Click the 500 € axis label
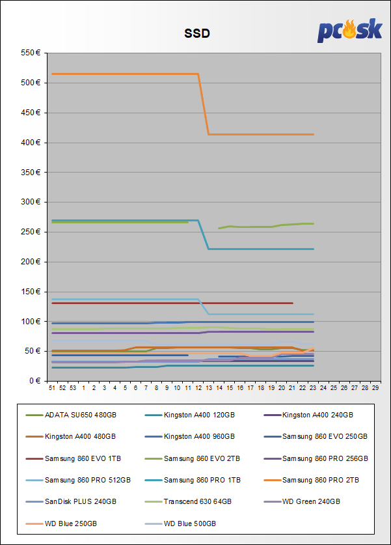 pyautogui.click(x=31, y=83)
